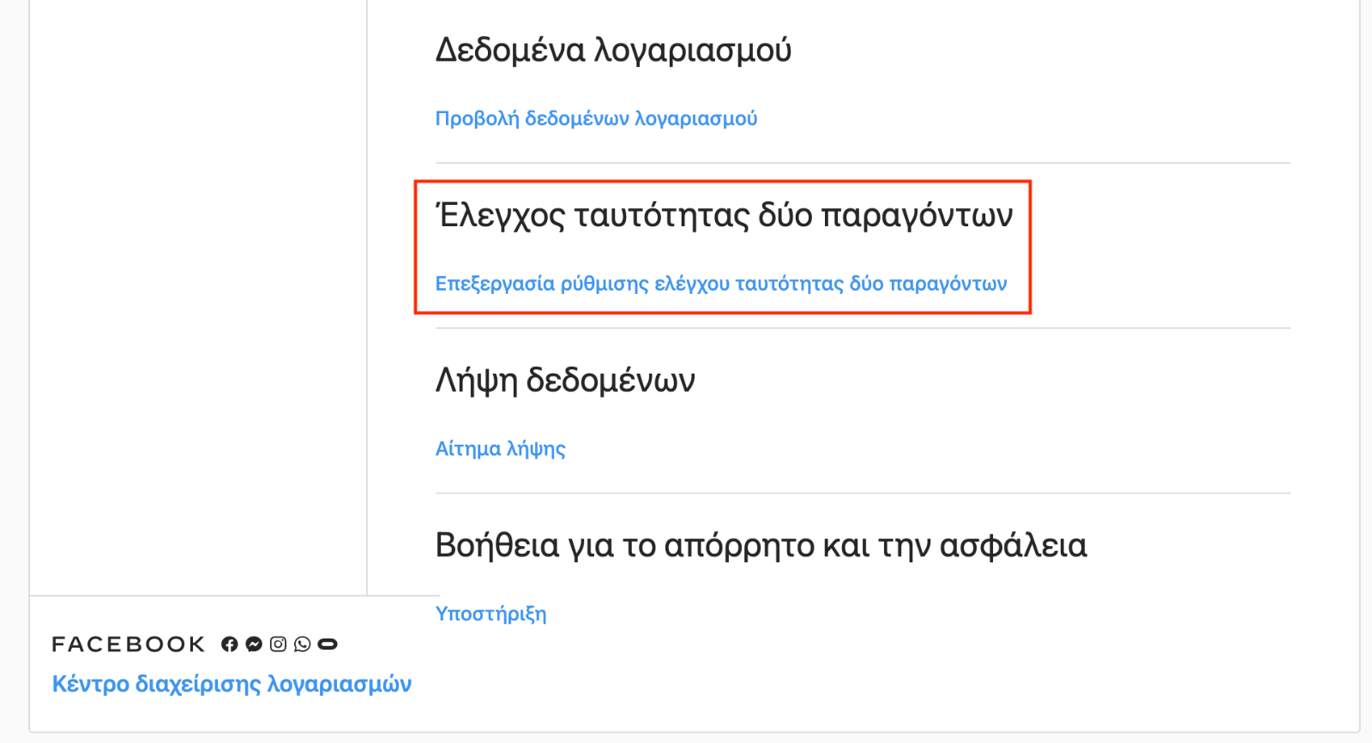The height and width of the screenshot is (743, 1372).
Task: Click the Messenger icon in footer
Action: 254,644
